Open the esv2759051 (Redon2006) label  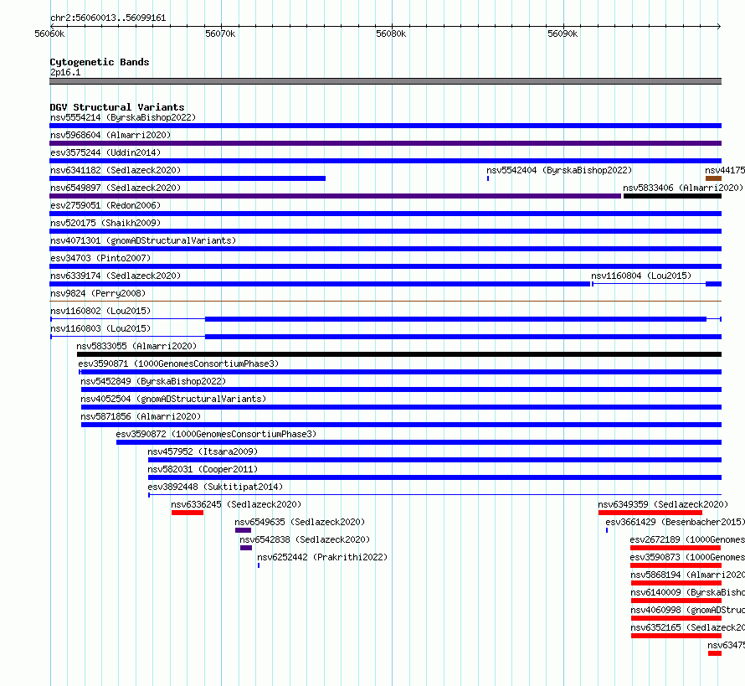(105, 205)
